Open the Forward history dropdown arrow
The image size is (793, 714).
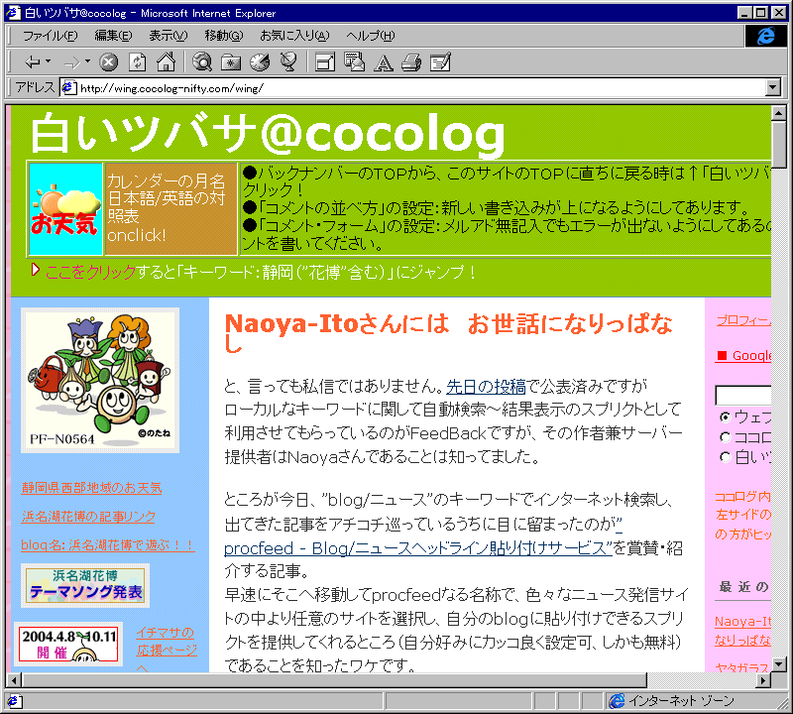click(x=87, y=61)
